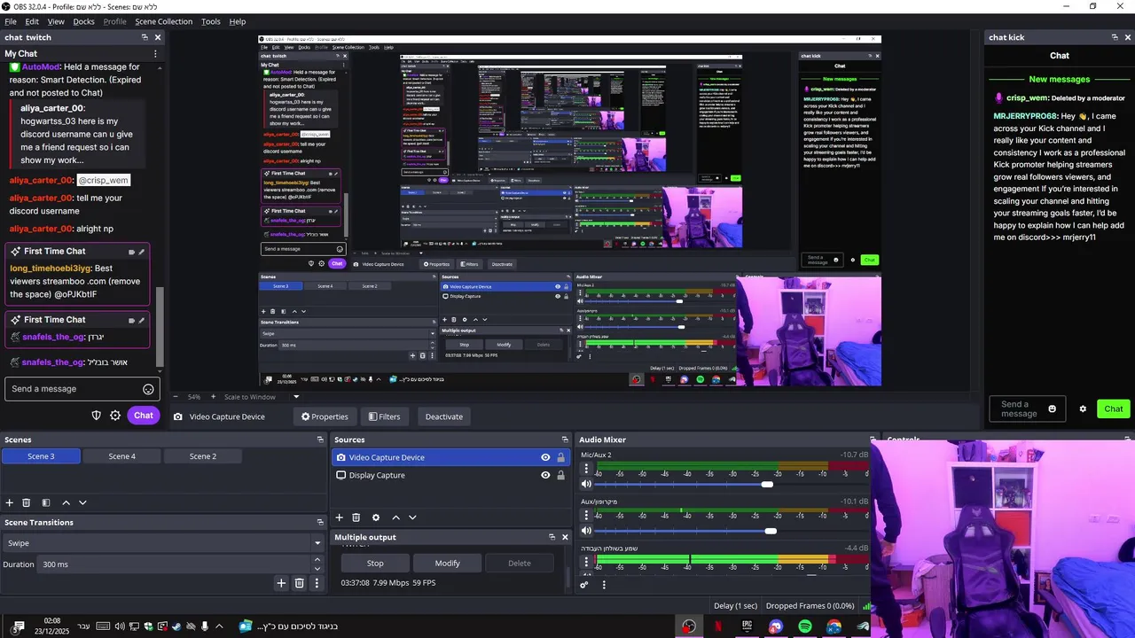This screenshot has width=1135, height=638.
Task: Open Epic Games launcher from the taskbar
Action: click(x=747, y=626)
